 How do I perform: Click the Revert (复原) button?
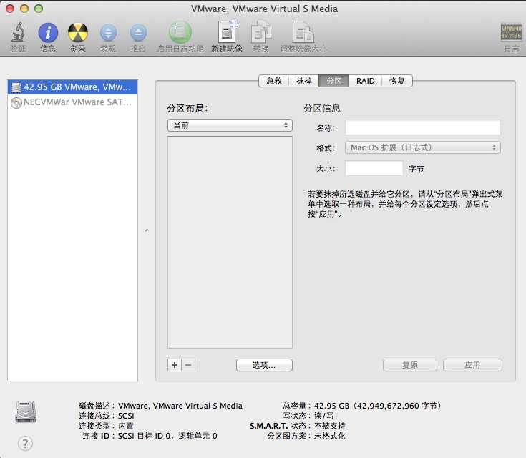(x=410, y=365)
